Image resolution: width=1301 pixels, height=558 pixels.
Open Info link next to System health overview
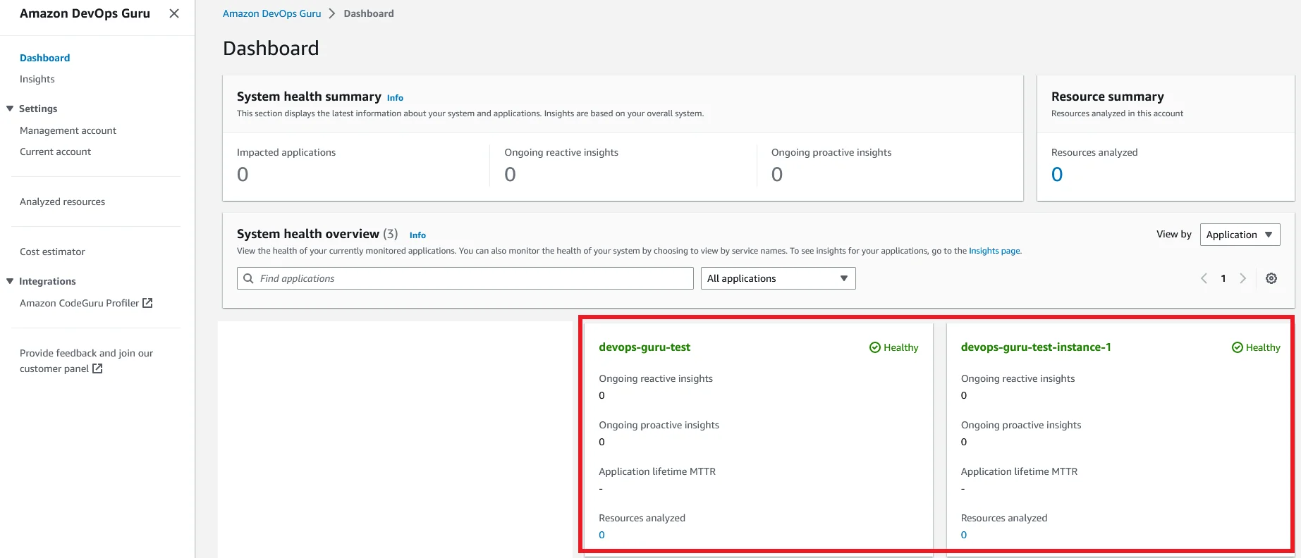417,235
